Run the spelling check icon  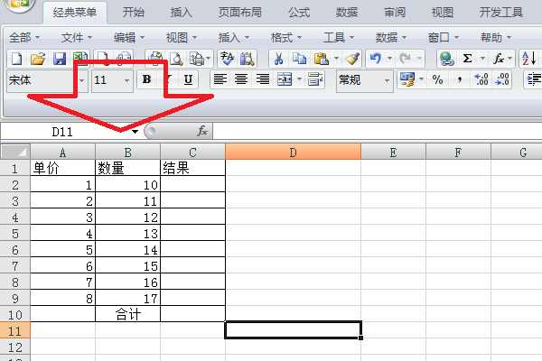pos(227,59)
